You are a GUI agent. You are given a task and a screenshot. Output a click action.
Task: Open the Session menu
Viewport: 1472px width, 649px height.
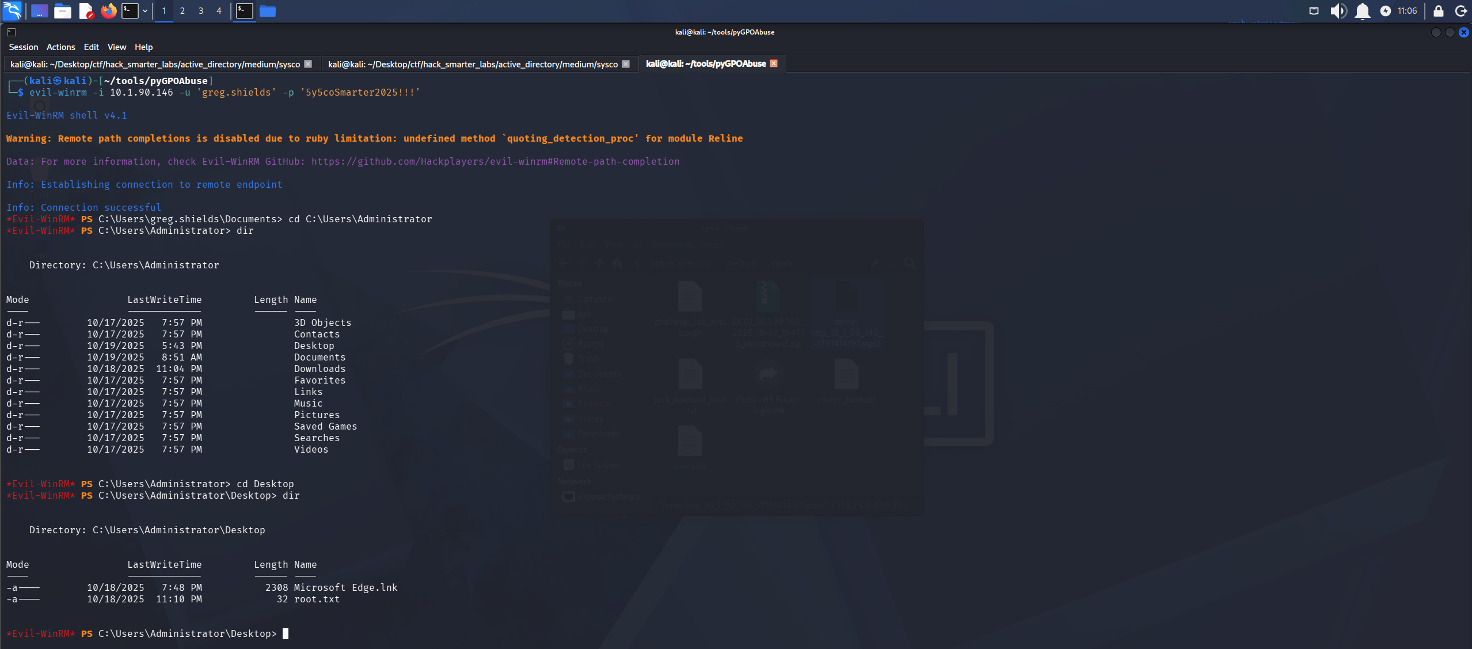(x=24, y=47)
